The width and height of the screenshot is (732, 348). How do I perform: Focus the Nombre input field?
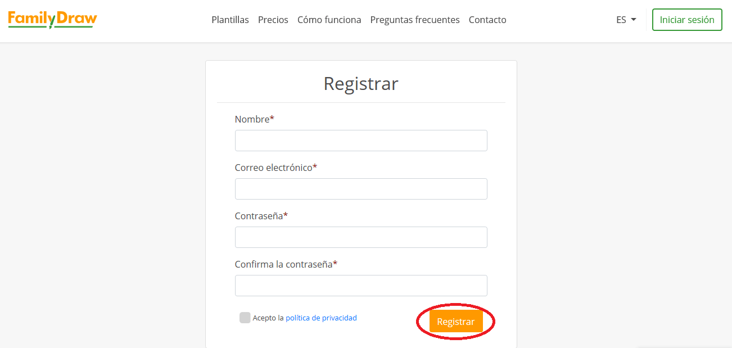click(x=360, y=141)
